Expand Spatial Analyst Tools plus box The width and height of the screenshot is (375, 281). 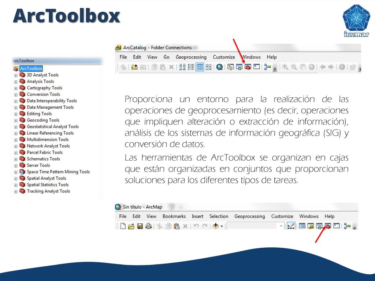pos(16,179)
